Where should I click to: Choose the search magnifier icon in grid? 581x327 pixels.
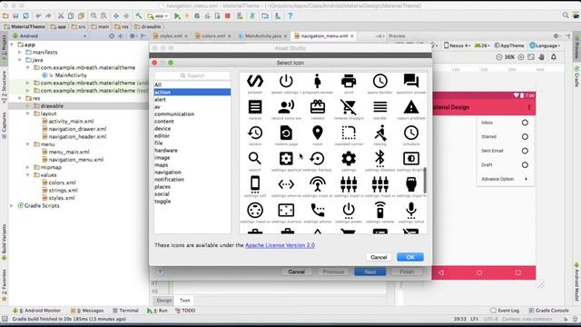point(255,158)
